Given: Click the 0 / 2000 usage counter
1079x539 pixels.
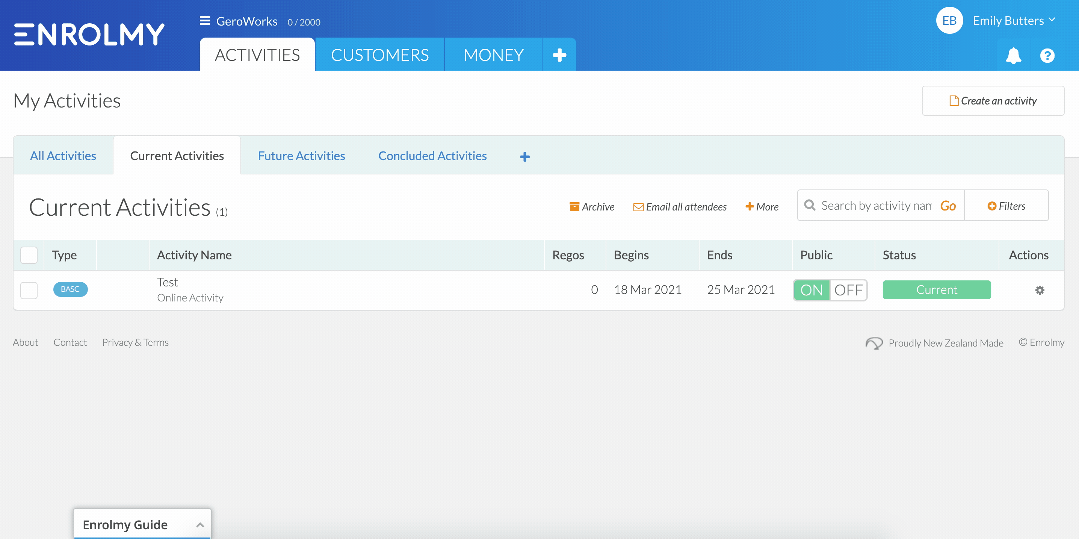Looking at the screenshot, I should coord(304,22).
